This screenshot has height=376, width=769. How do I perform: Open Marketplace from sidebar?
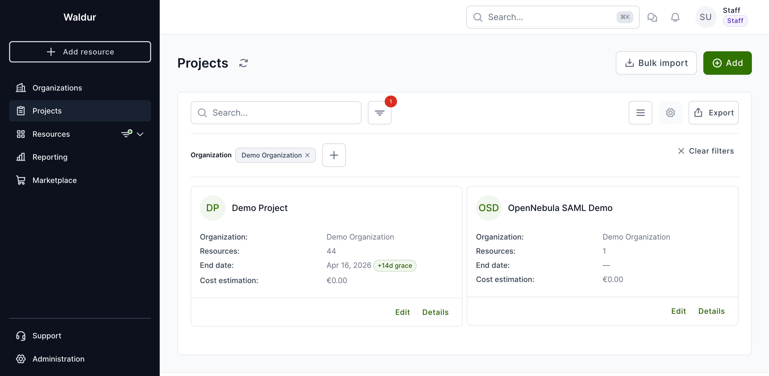click(54, 180)
